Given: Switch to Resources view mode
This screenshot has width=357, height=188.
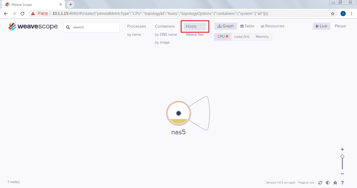Looking at the screenshot, I should 273,26.
